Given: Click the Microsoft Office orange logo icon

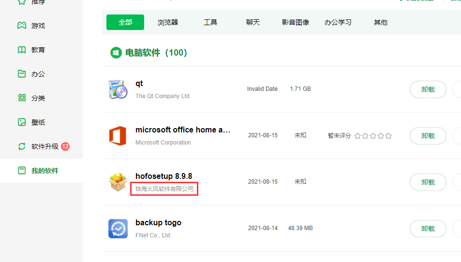Looking at the screenshot, I should pos(118,136).
